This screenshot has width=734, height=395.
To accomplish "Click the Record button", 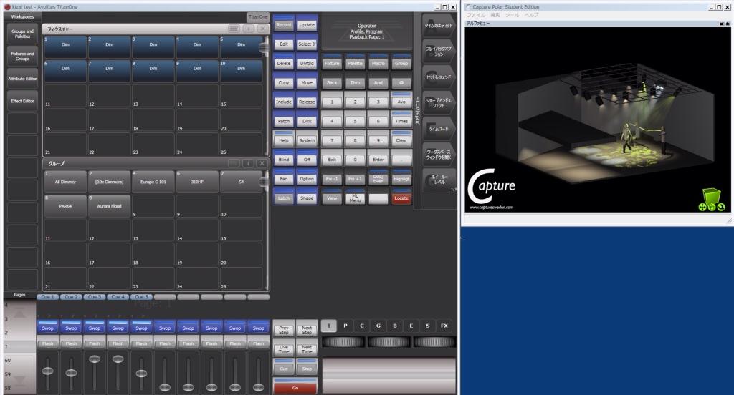I will coord(284,24).
